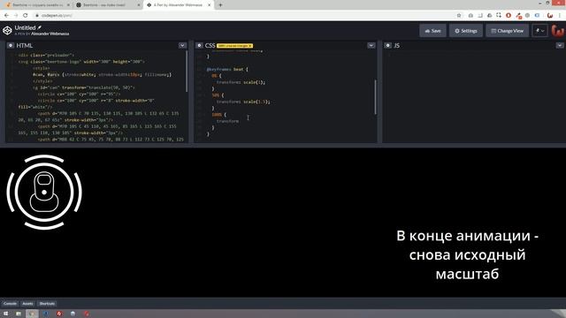The width and height of the screenshot is (566, 318).
Task: Click inside the empty JS editor
Action: coord(473,95)
